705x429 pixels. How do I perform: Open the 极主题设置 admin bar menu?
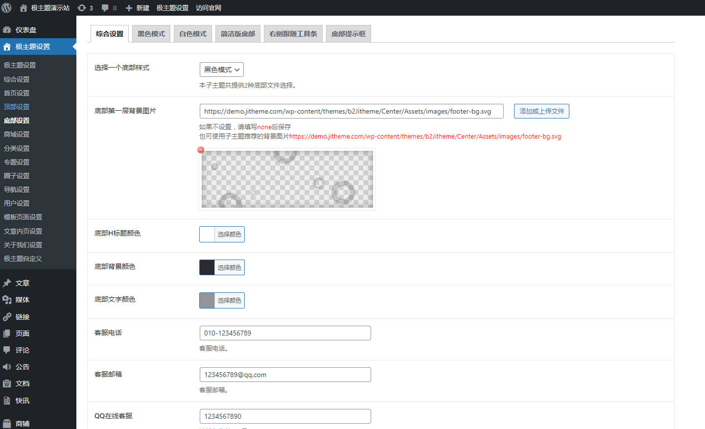coord(172,8)
